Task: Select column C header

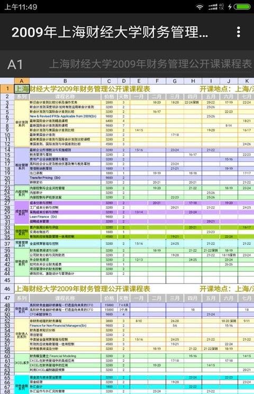Action: 109,81
